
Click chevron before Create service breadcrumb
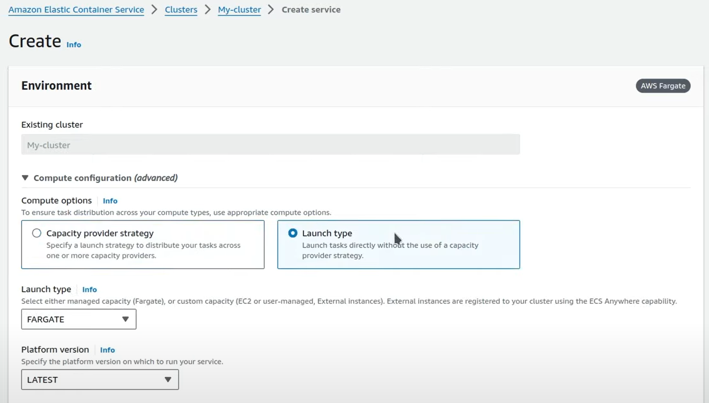(271, 10)
